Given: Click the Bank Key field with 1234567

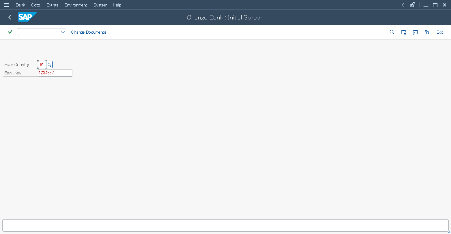Looking at the screenshot, I should [55, 73].
